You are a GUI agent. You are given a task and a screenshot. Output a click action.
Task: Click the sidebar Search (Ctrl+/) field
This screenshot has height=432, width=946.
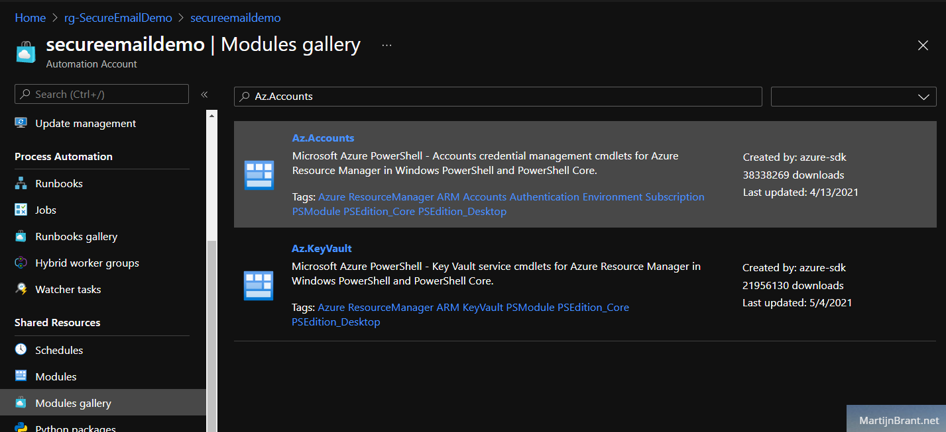101,94
